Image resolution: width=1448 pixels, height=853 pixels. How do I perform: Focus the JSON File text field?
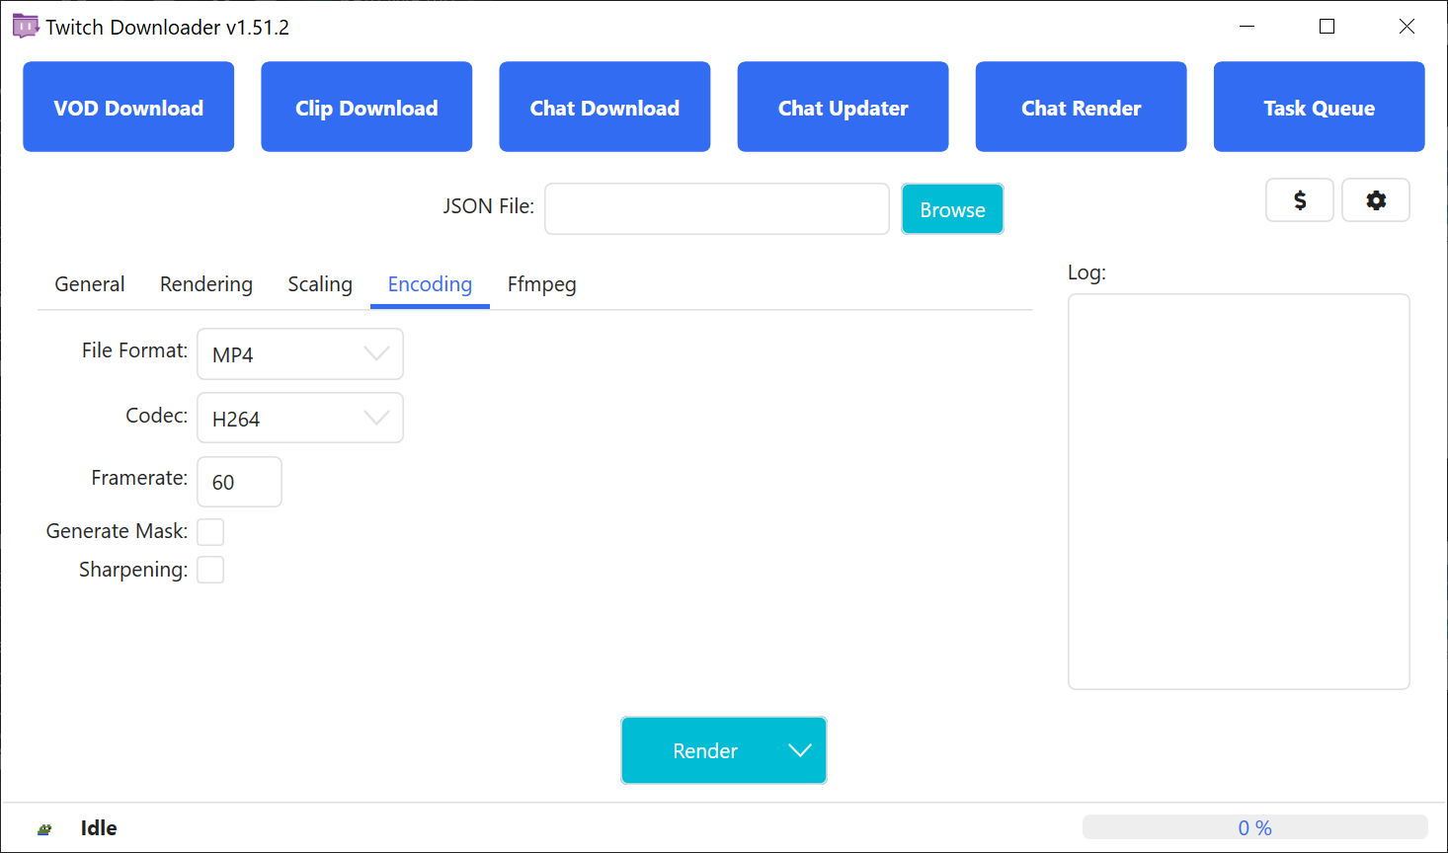717,209
